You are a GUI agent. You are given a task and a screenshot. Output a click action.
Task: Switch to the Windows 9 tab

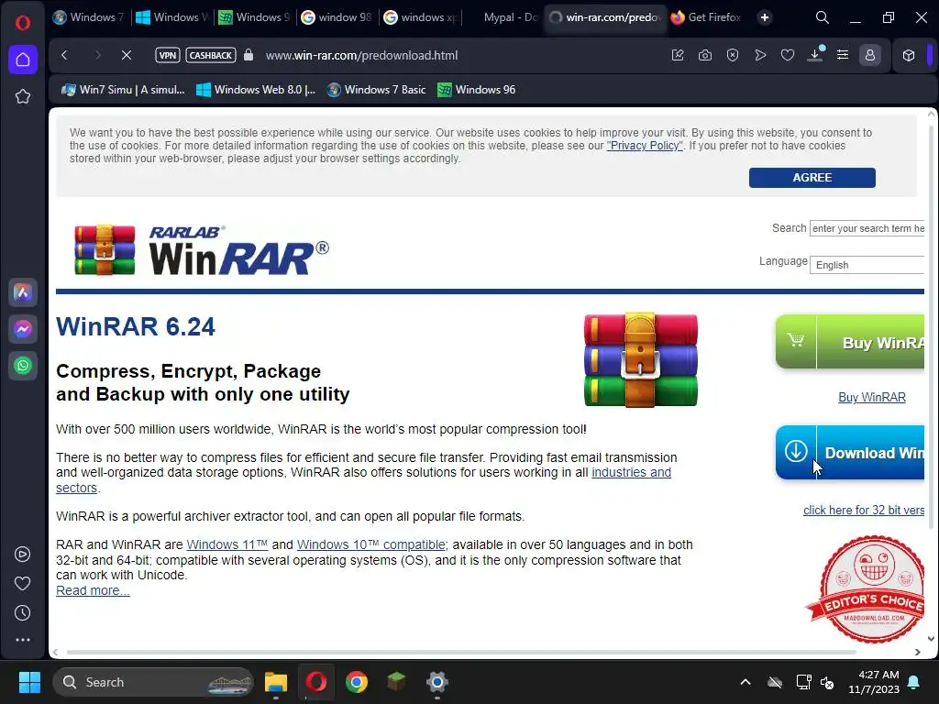pos(255,17)
